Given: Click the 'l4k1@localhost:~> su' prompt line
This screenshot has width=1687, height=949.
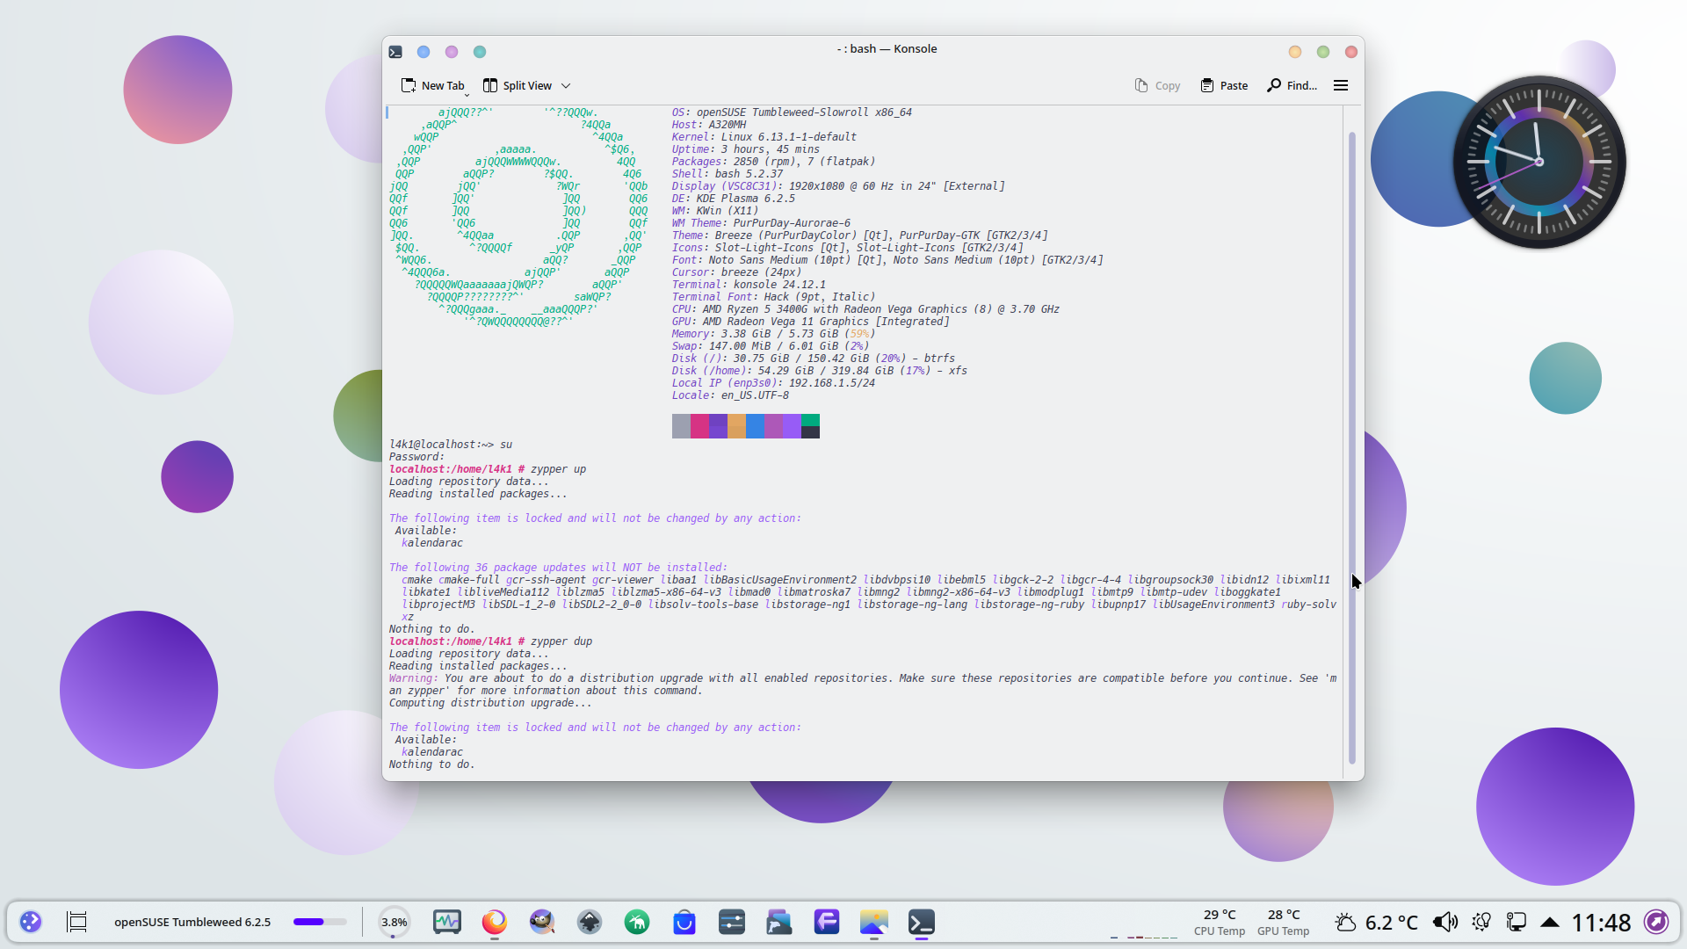Looking at the screenshot, I should tap(450, 445).
